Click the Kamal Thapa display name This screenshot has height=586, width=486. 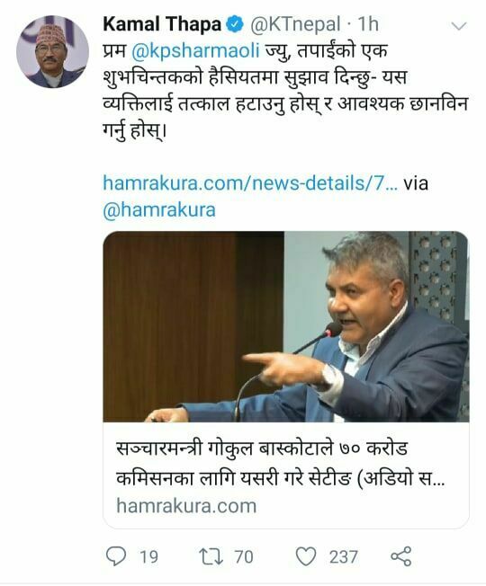click(x=162, y=24)
